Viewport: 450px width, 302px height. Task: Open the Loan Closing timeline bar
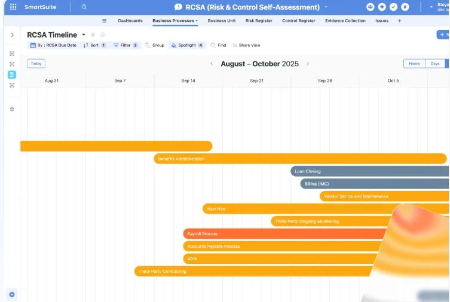click(370, 171)
